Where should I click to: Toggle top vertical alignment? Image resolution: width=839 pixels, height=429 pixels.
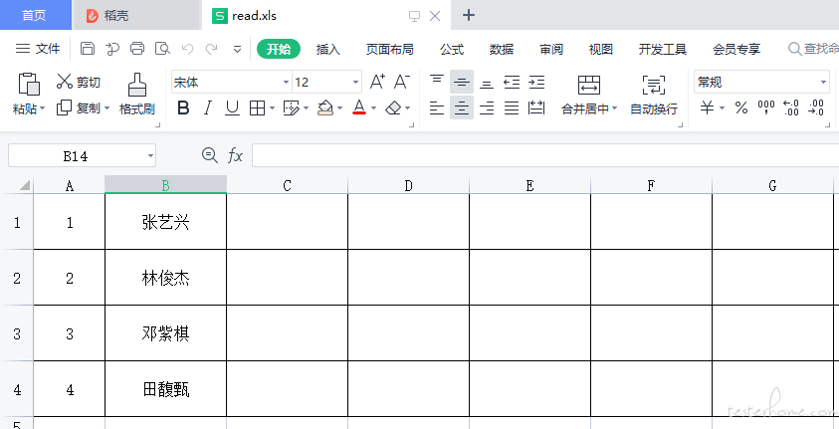click(x=437, y=82)
